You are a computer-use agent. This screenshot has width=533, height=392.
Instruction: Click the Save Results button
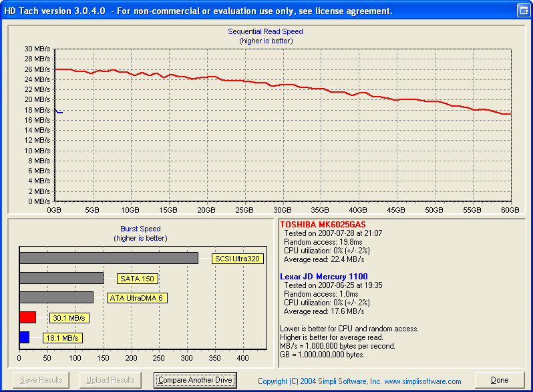click(41, 380)
